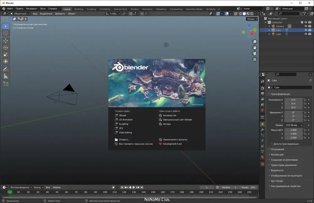Activate the Select Box tool
This screenshot has height=203, width=314.
tap(6, 26)
